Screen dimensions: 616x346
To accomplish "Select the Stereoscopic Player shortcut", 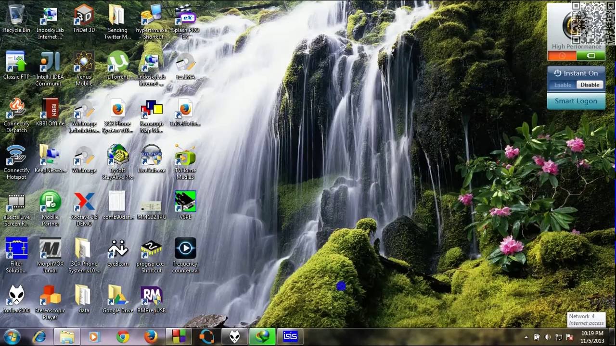I will coord(50,302).
